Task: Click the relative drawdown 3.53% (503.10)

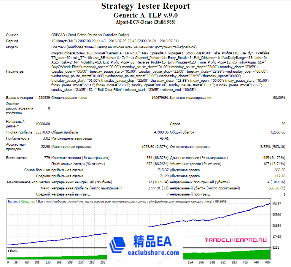Action: (x=273, y=147)
